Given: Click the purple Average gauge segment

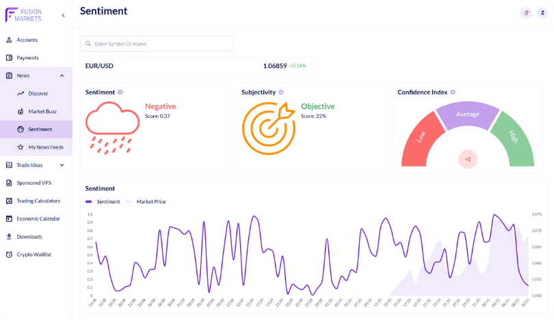Looking at the screenshot, I should point(467,115).
